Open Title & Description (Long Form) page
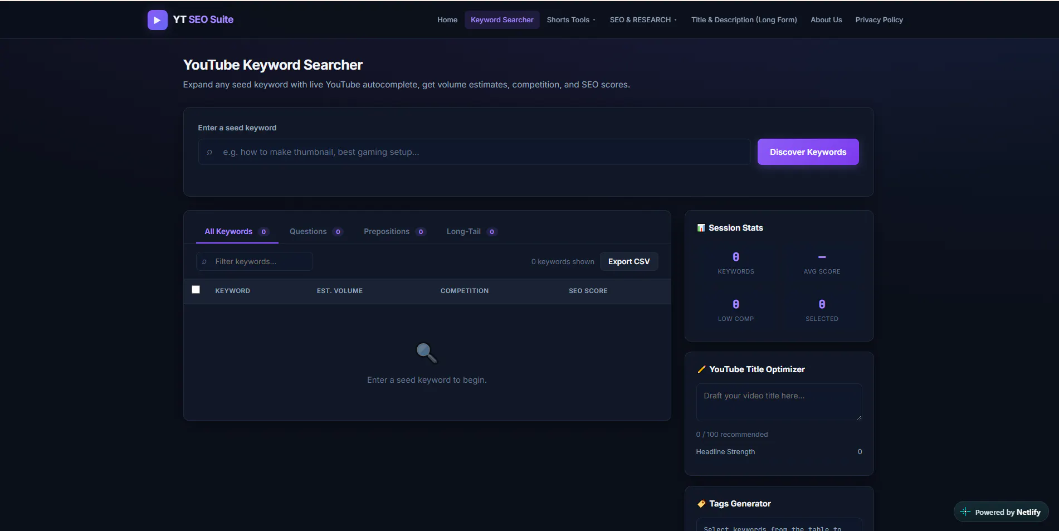Viewport: 1059px width, 531px height. coord(744,20)
